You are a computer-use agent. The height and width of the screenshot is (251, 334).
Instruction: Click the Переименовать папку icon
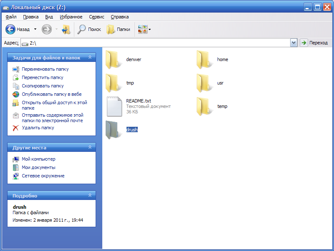[x=16, y=69]
